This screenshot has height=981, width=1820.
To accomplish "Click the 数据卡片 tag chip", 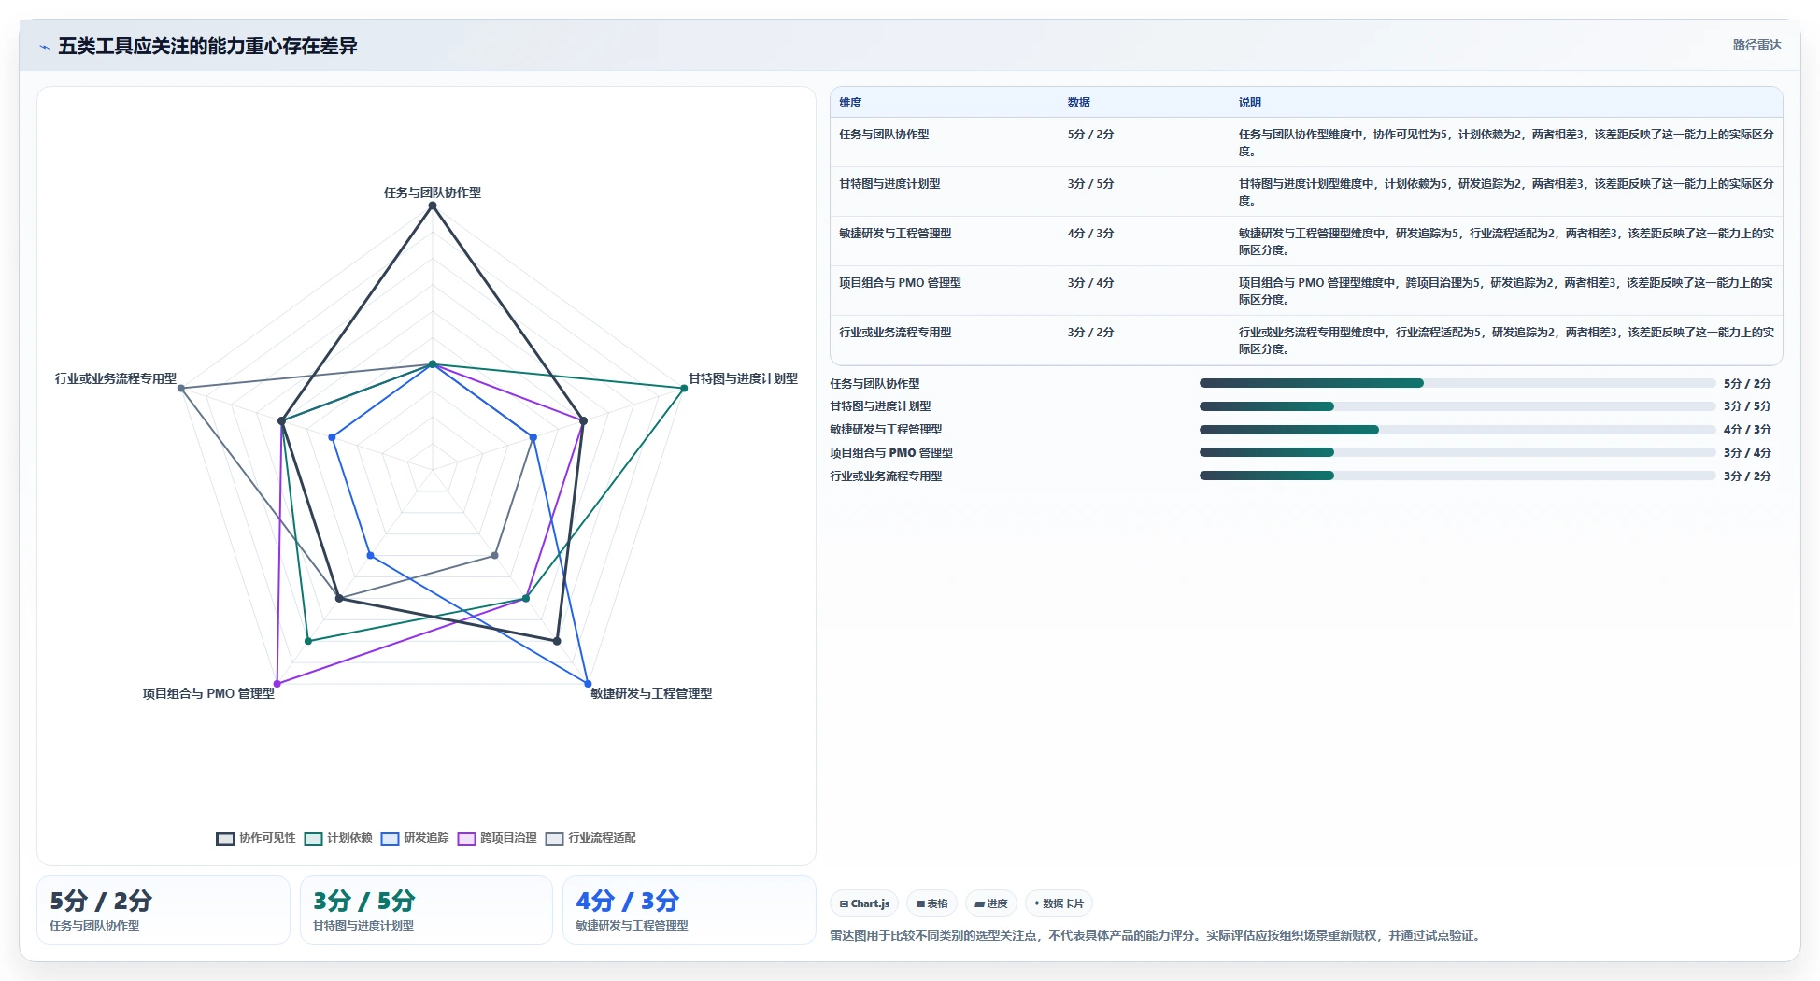I will [1059, 903].
